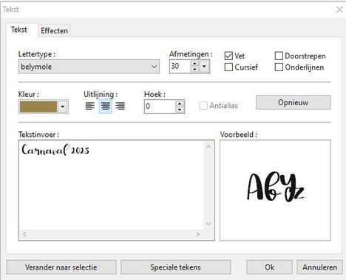The image size is (346, 280).
Task: Tick the Onderlijnen underline checkbox
Action: (279, 67)
